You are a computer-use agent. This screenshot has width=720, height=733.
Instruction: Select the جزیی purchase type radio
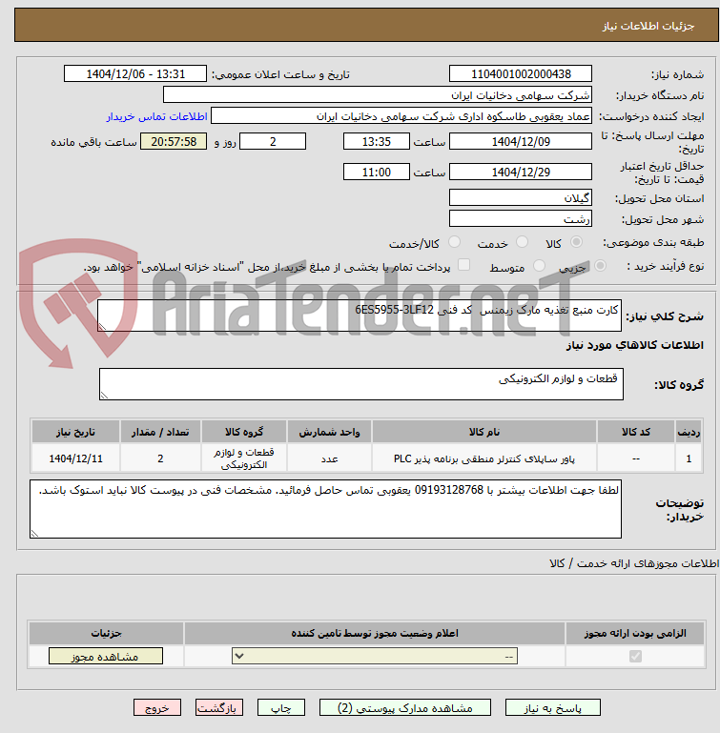coord(600,266)
